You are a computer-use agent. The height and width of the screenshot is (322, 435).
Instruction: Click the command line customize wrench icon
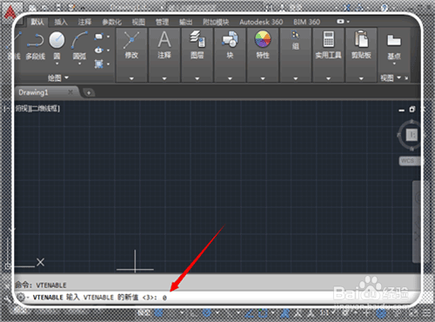[20, 297]
